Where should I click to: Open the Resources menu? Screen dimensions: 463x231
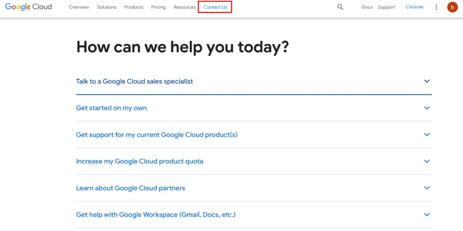[184, 7]
